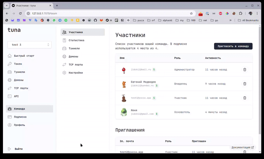Viewport: 264px width, 159px height.
Task: Remove test1@yucca.app using trash icon
Action: click(244, 98)
